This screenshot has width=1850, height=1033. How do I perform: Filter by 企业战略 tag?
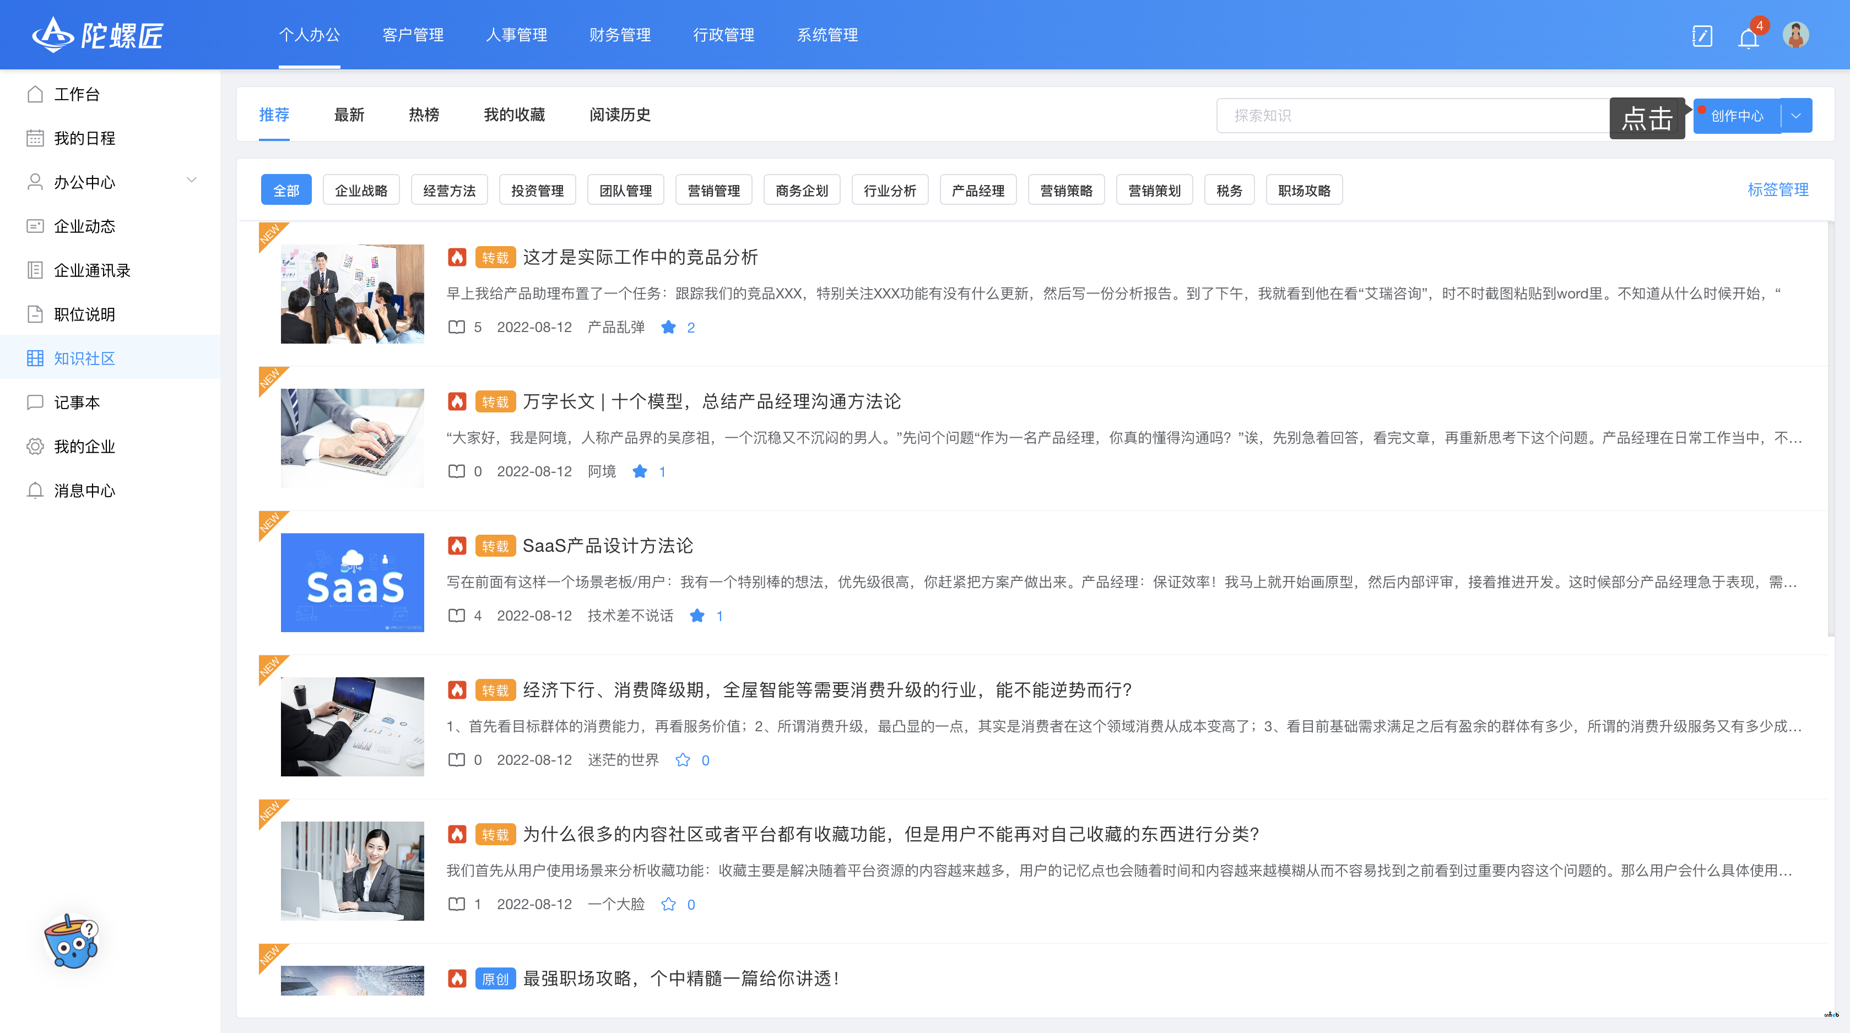[361, 189]
